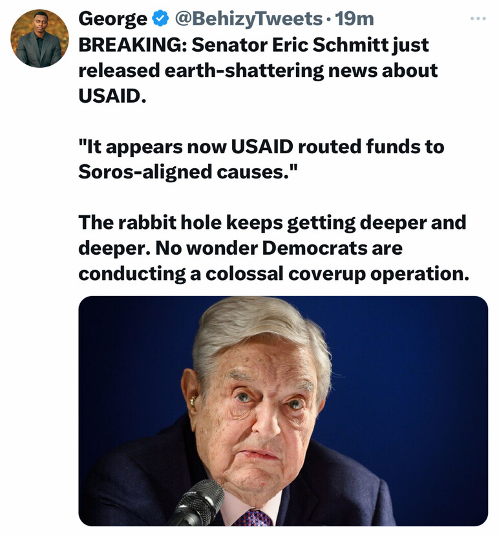Click the 19m timestamp
The width and height of the screenshot is (499, 536).
(x=355, y=19)
